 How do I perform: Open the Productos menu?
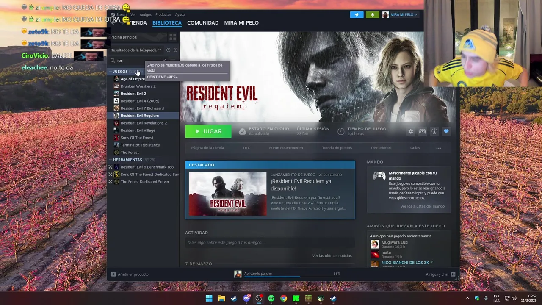(163, 14)
